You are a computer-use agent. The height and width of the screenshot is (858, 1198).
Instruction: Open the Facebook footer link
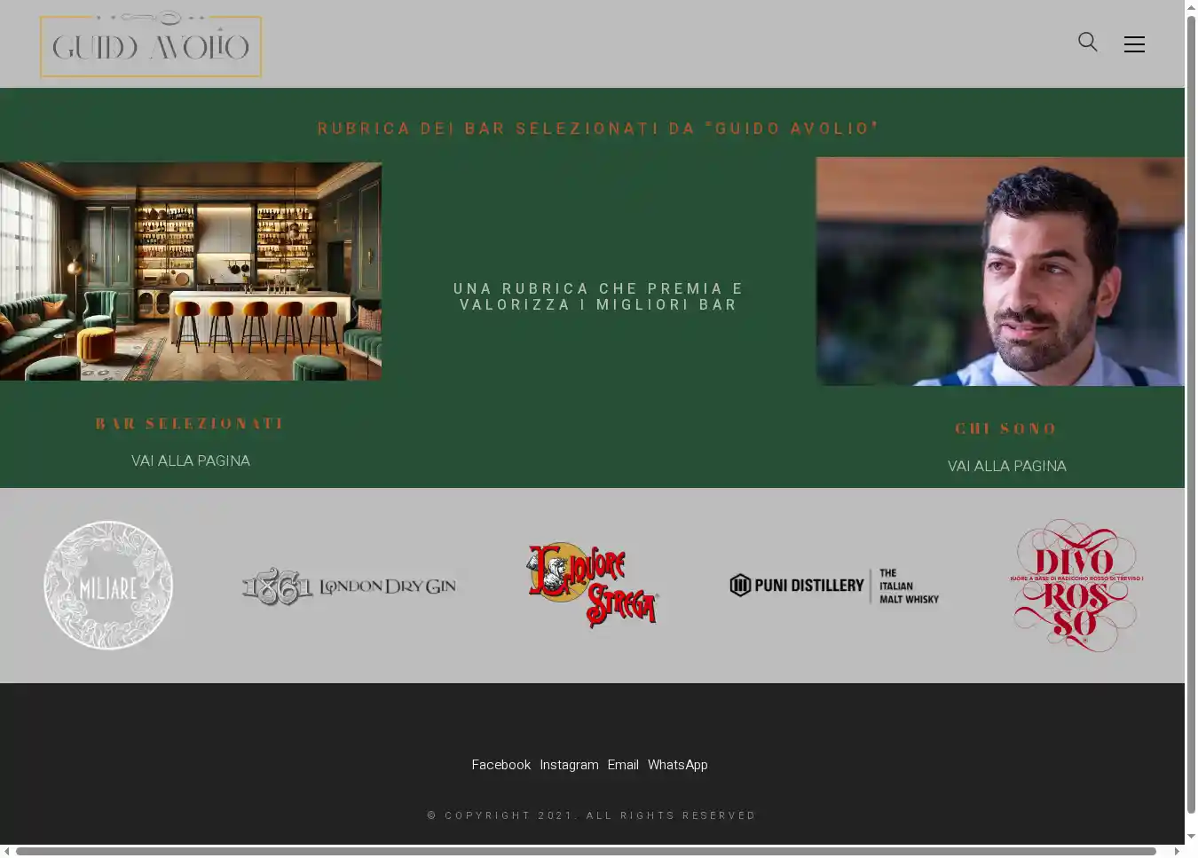[500, 765]
